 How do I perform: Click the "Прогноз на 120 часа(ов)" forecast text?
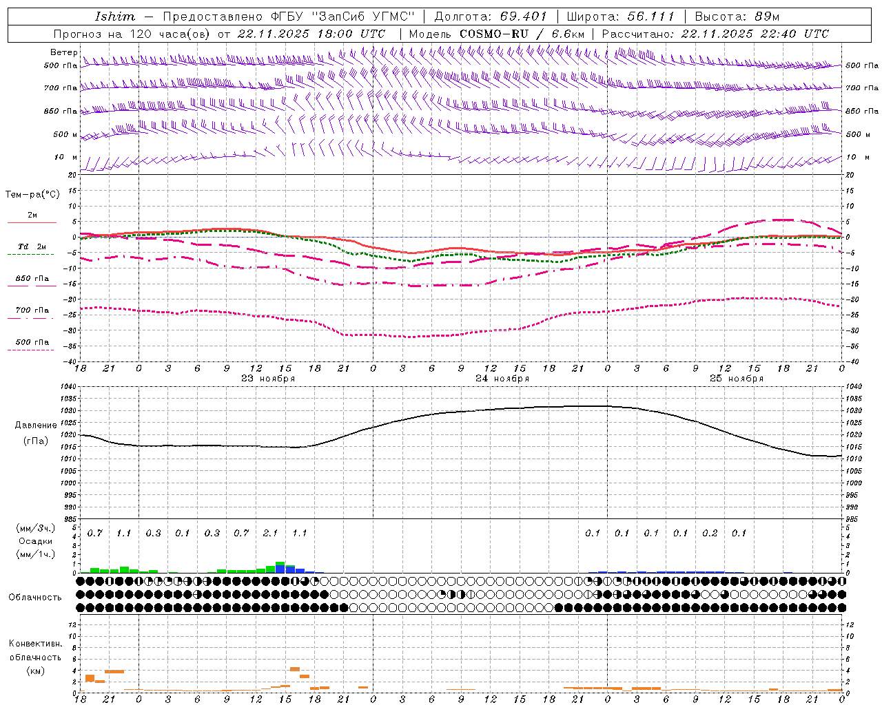tap(132, 34)
